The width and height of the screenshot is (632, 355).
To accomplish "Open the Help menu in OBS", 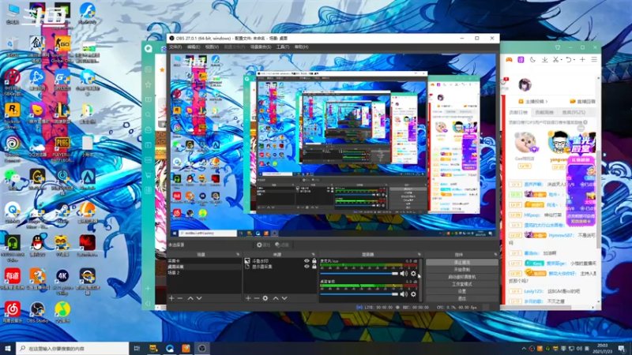I will 302,47.
